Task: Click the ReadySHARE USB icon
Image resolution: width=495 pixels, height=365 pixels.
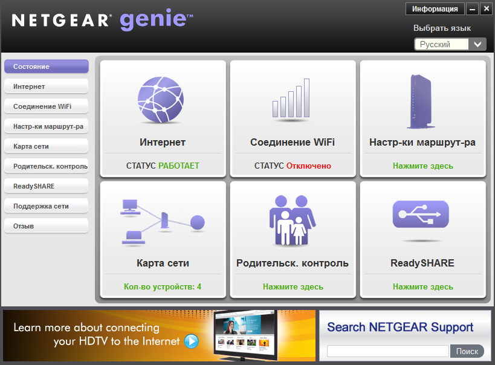Action: tap(421, 214)
